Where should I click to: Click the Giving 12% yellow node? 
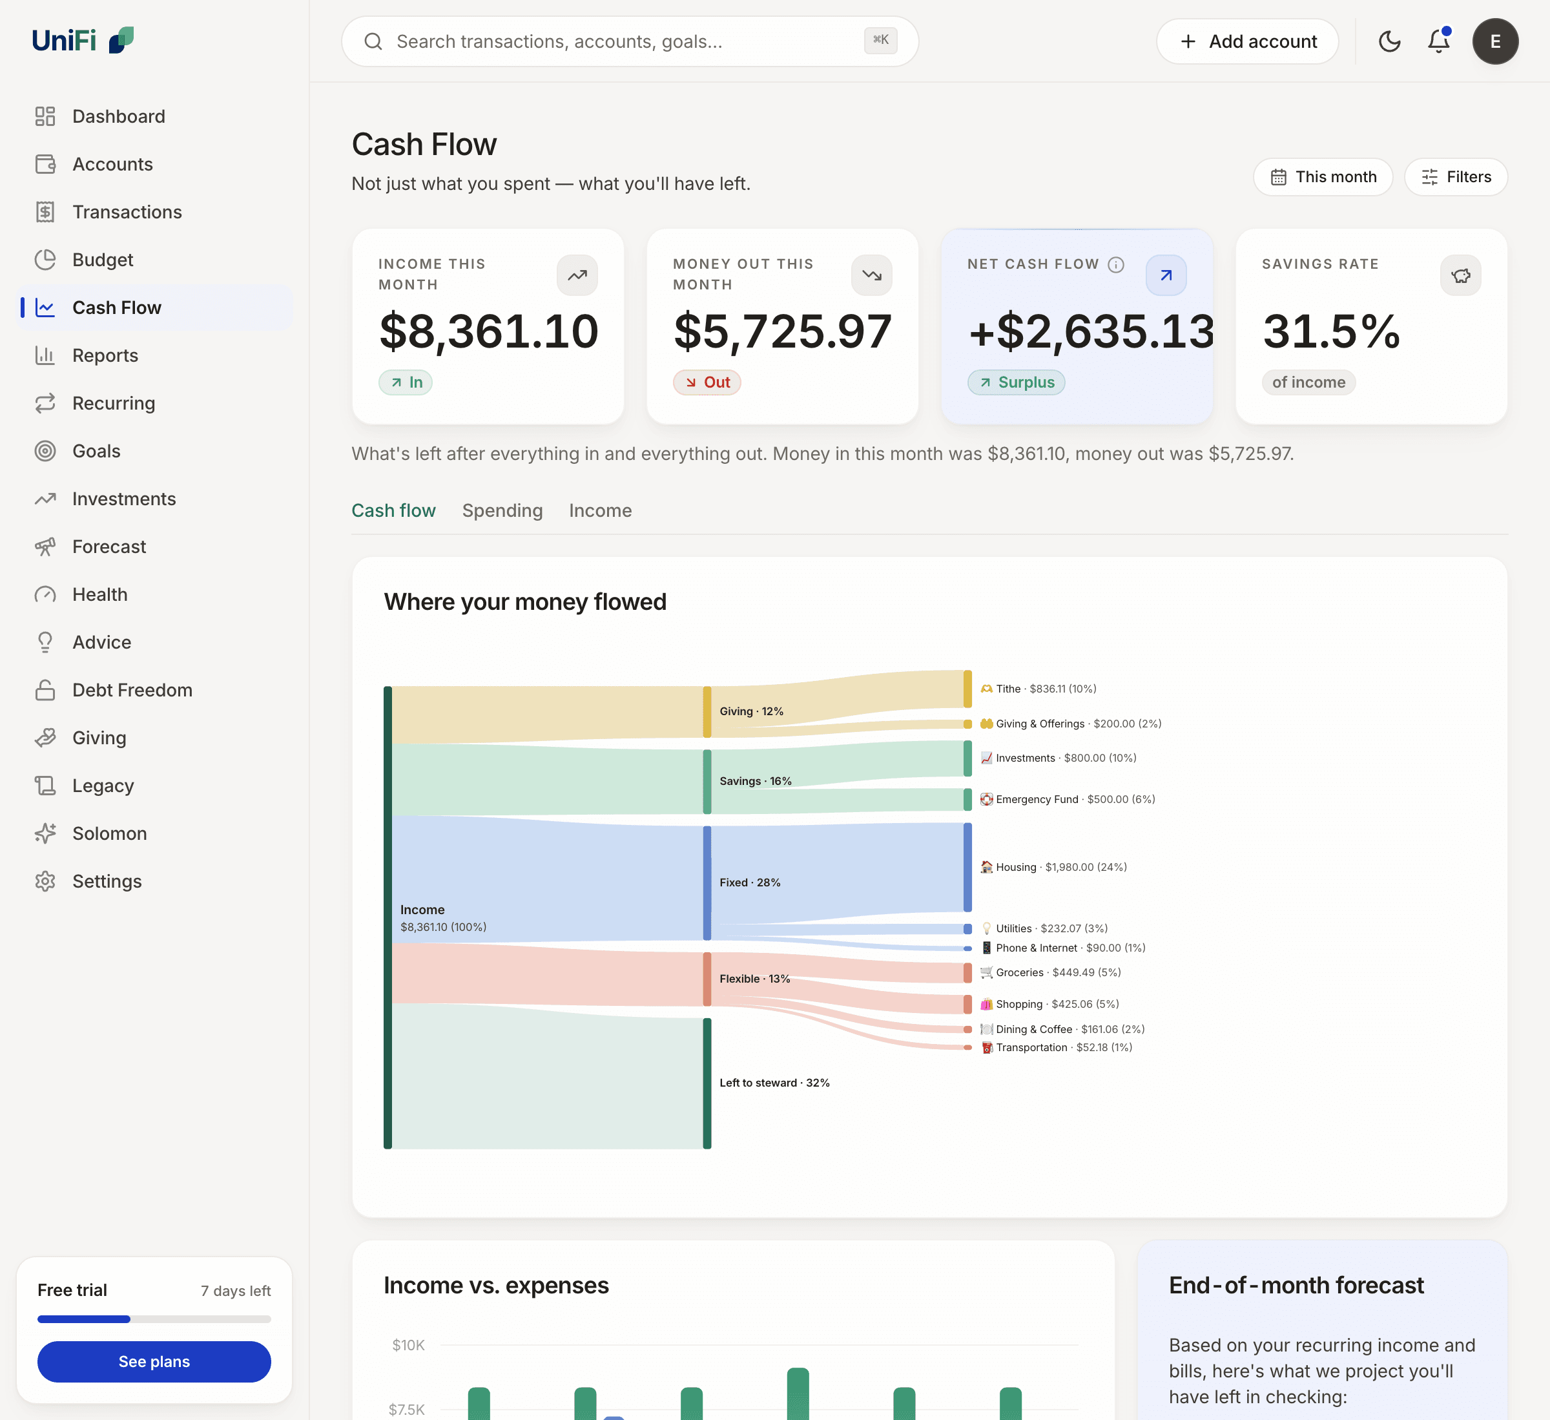[707, 711]
